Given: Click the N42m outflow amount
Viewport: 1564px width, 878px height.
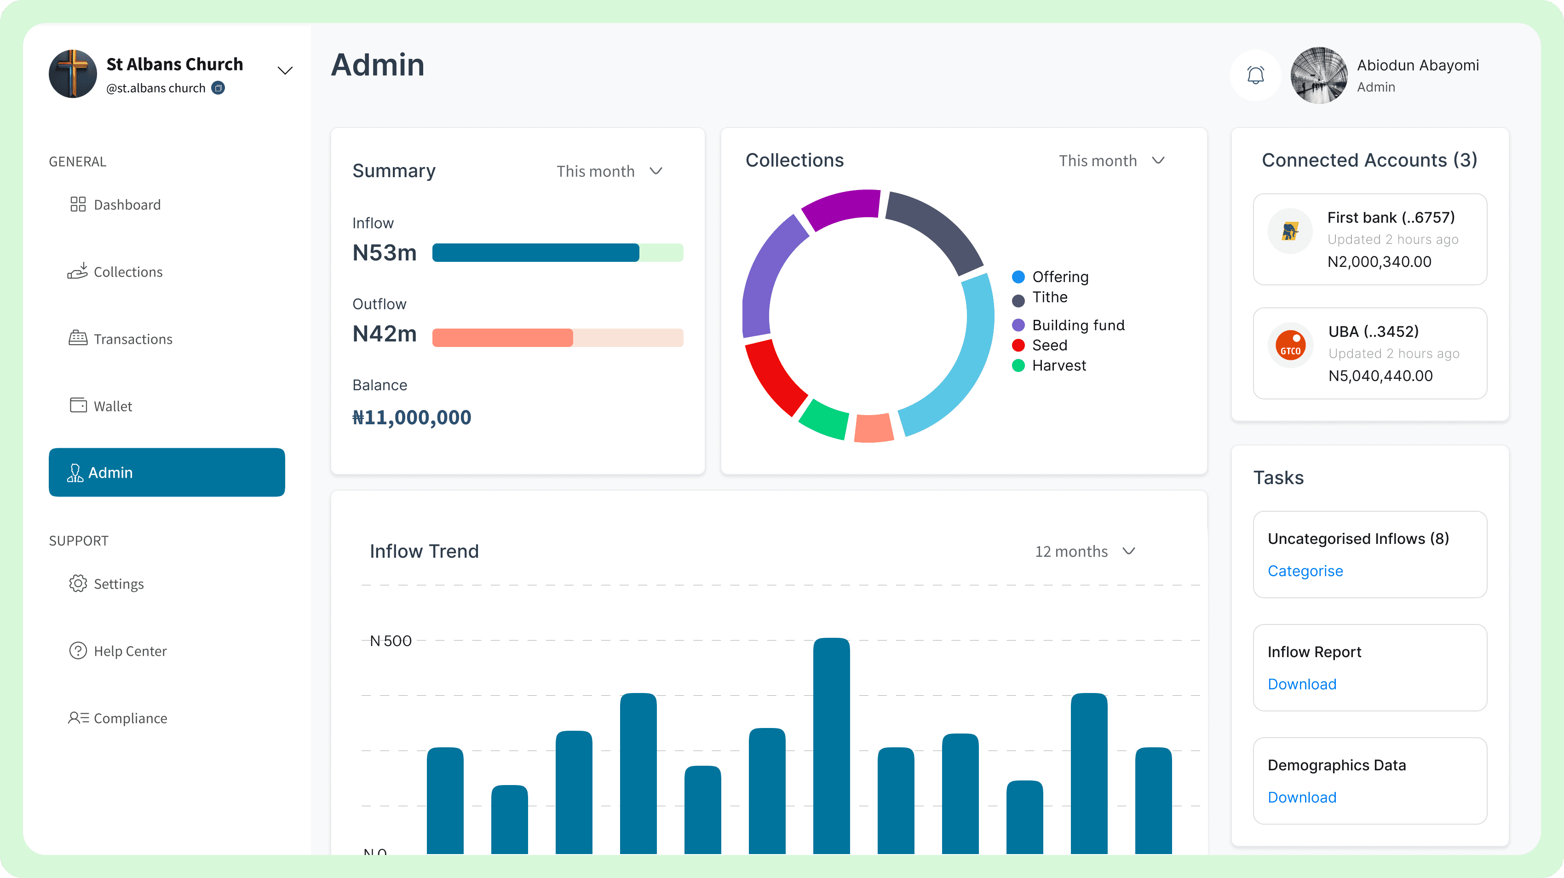Looking at the screenshot, I should pos(384,334).
